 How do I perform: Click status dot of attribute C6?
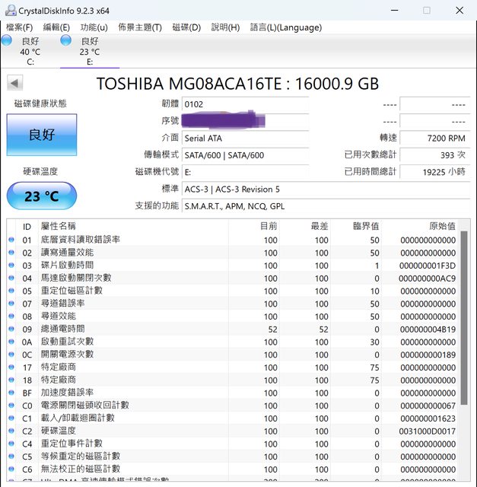pyautogui.click(x=11, y=469)
